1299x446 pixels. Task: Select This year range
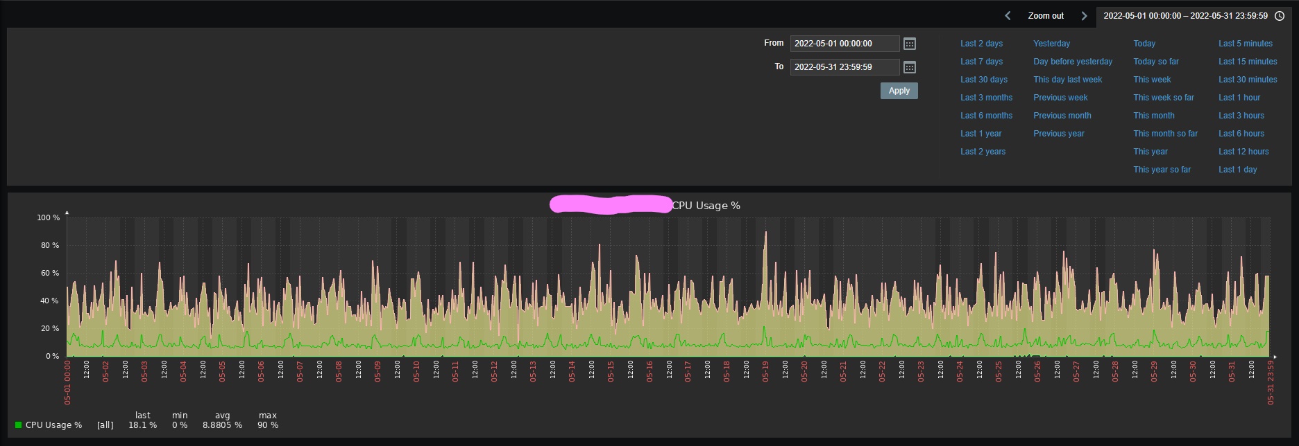point(1151,152)
